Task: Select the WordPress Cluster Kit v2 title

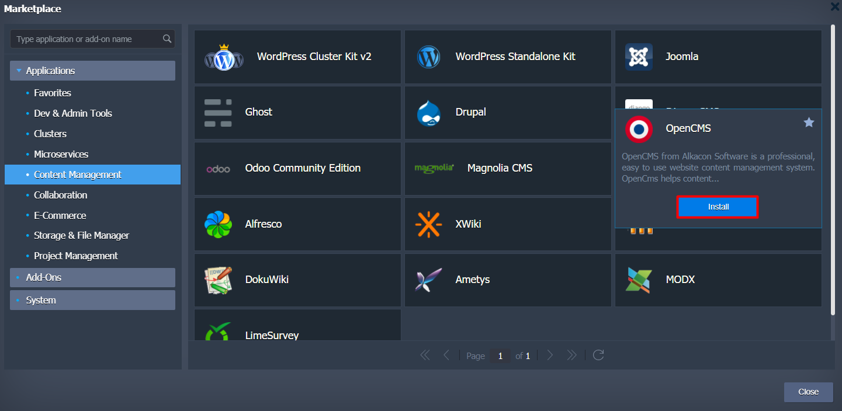Action: (x=314, y=57)
